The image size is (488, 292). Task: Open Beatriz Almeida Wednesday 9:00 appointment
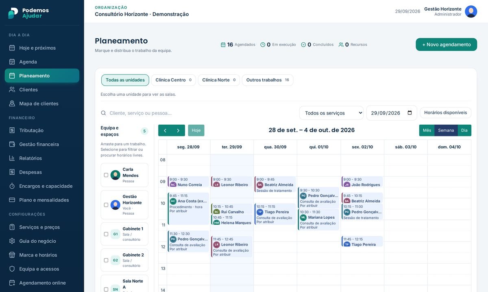pos(275,184)
